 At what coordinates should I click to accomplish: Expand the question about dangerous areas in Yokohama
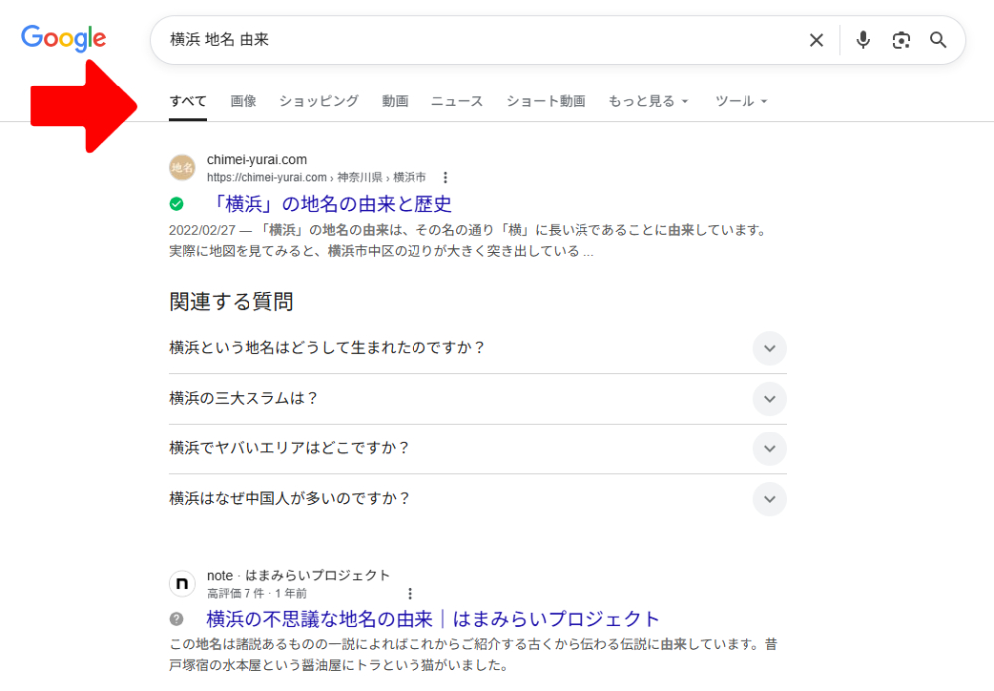point(769,448)
